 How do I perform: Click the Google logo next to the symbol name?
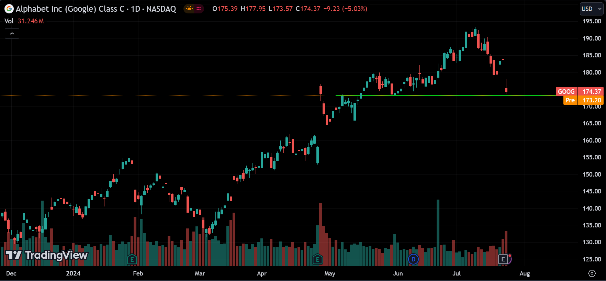pyautogui.click(x=9, y=9)
